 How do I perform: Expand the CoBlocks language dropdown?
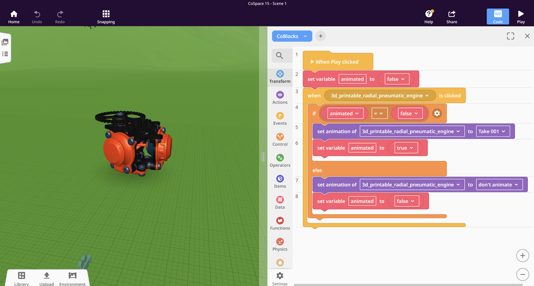pyautogui.click(x=292, y=36)
